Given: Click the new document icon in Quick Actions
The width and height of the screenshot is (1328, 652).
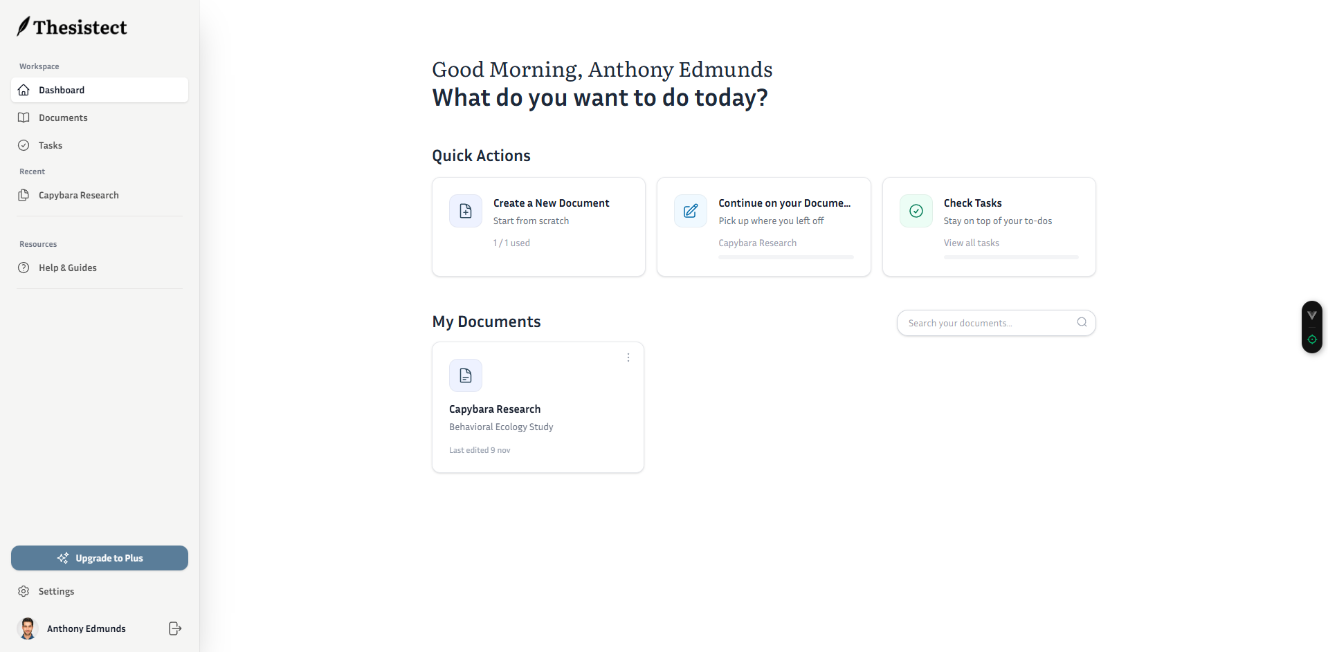Looking at the screenshot, I should click(466, 211).
